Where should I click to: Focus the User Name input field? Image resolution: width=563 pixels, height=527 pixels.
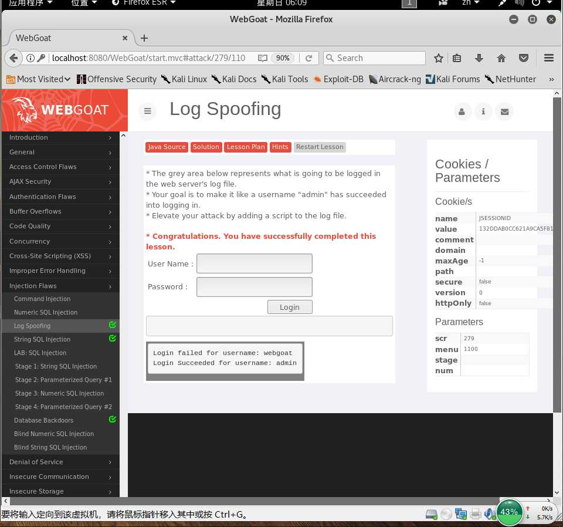tap(254, 263)
